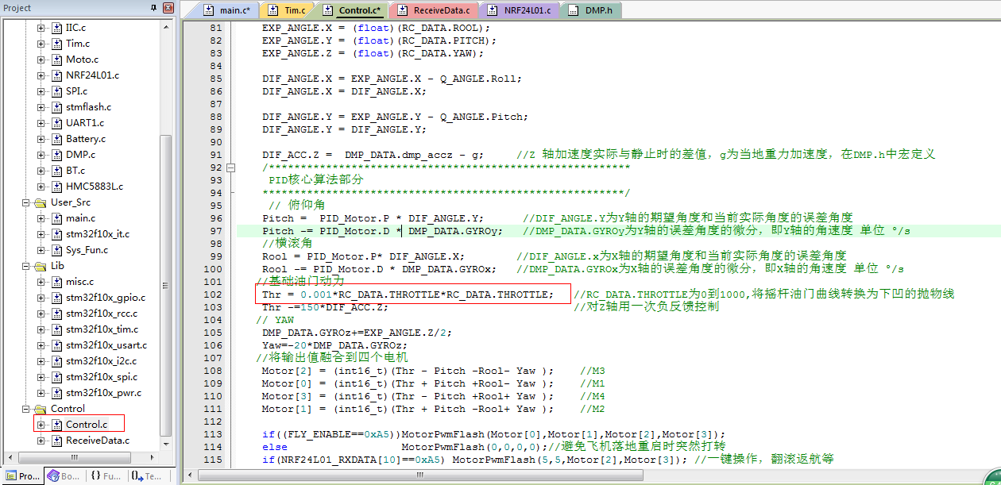
Task: Expand the Control.c tree node
Action: (41, 425)
